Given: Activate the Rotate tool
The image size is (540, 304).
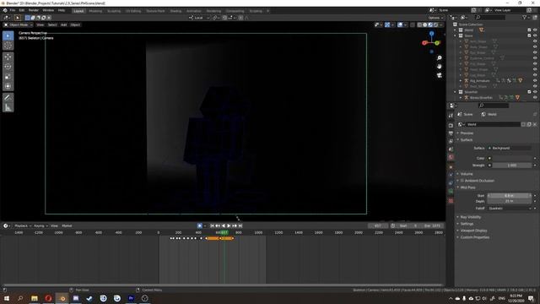Looking at the screenshot, I should click(x=8, y=67).
